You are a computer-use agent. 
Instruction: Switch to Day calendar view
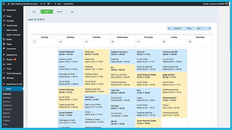coord(34,12)
